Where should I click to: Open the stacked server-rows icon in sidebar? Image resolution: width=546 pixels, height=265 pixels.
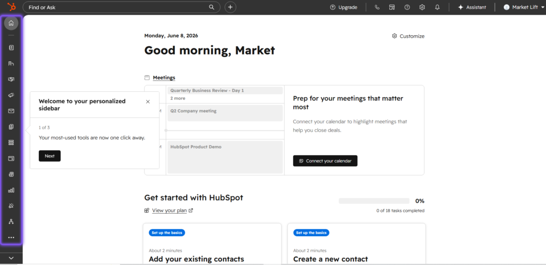tap(11, 142)
